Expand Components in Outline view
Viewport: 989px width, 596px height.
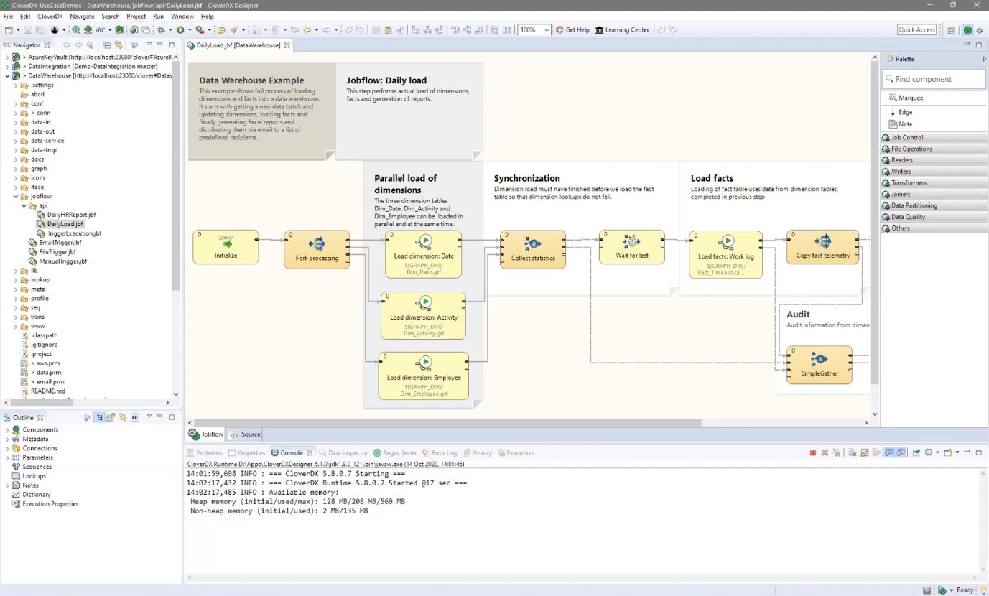point(6,429)
